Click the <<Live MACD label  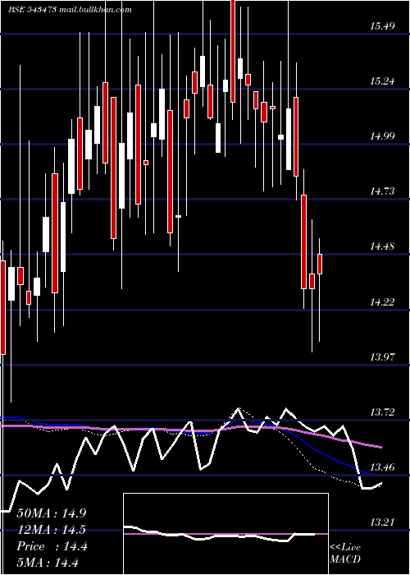345,553
